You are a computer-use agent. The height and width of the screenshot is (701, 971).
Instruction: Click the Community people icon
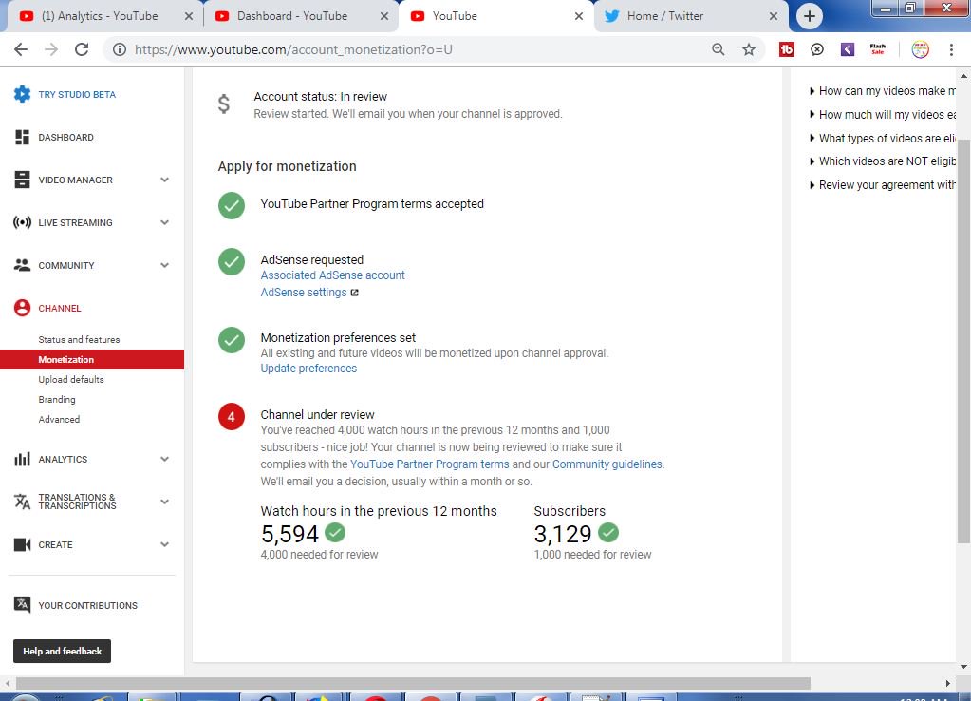click(x=22, y=265)
